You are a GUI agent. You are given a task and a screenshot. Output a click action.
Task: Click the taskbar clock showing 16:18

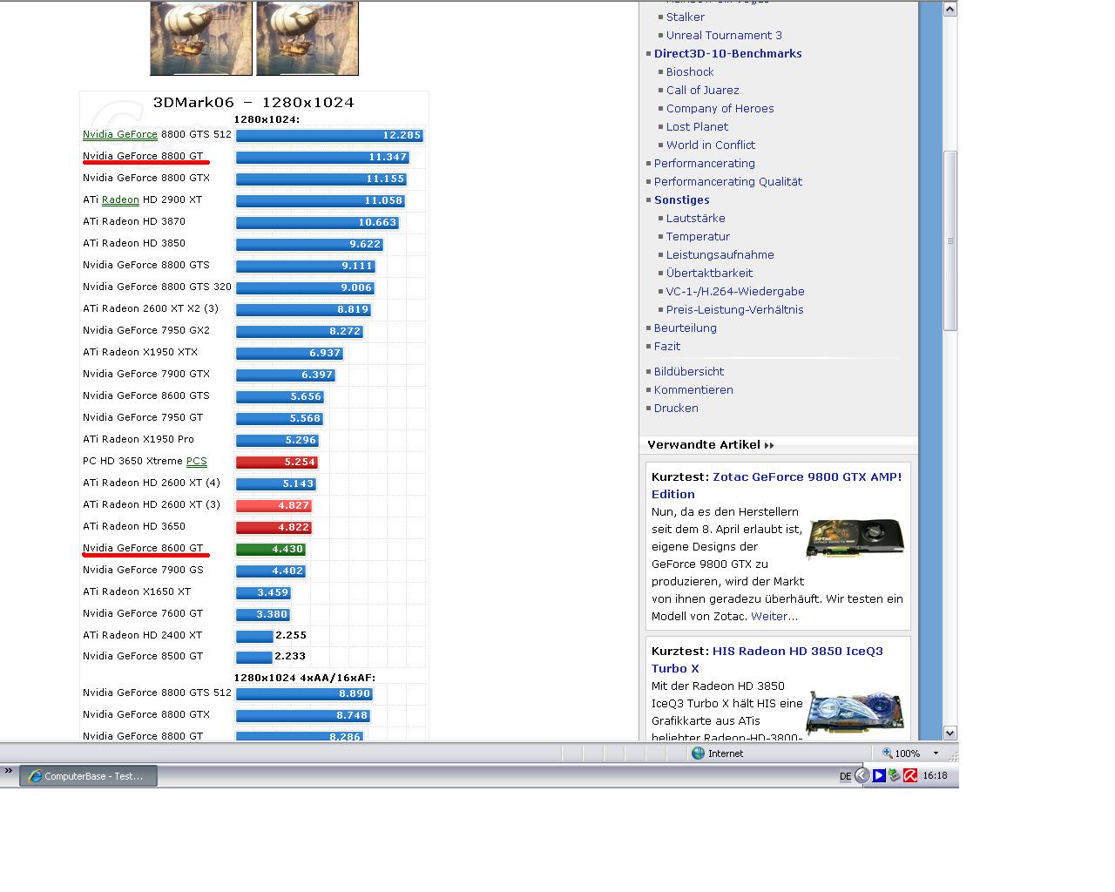935,775
